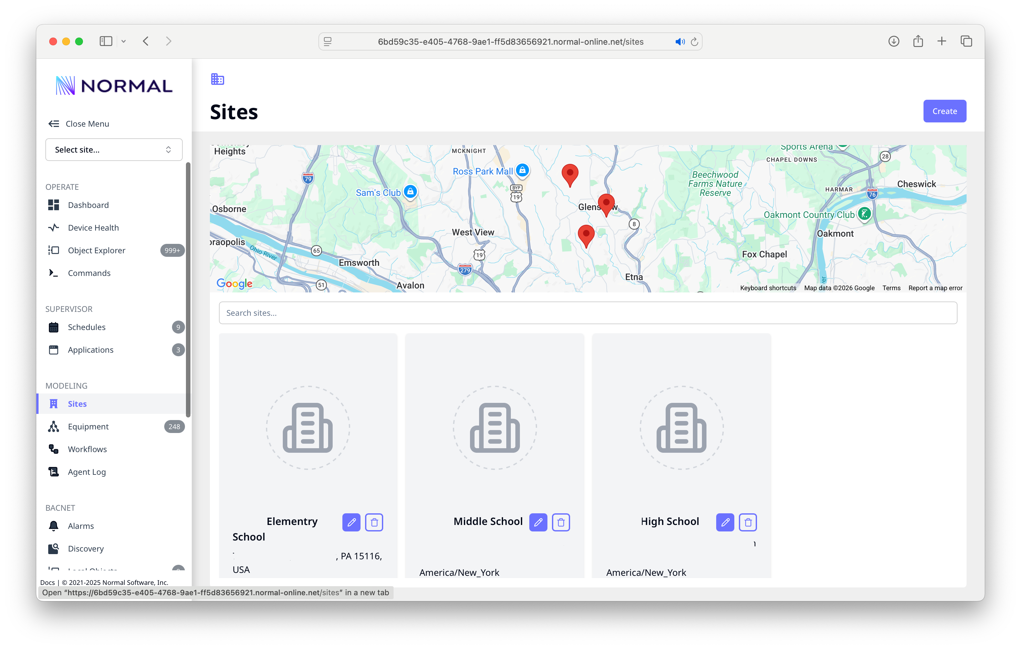Screen dimensions: 1021x649
Task: Click the reload page icon in address bar
Action: [x=694, y=41]
